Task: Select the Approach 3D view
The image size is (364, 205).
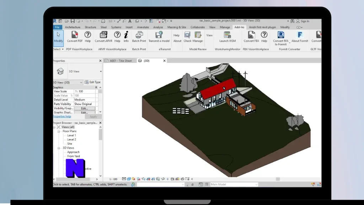Action: pos(73,152)
